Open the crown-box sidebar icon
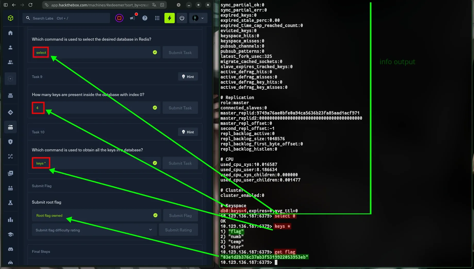474x269 pixels. [10, 96]
